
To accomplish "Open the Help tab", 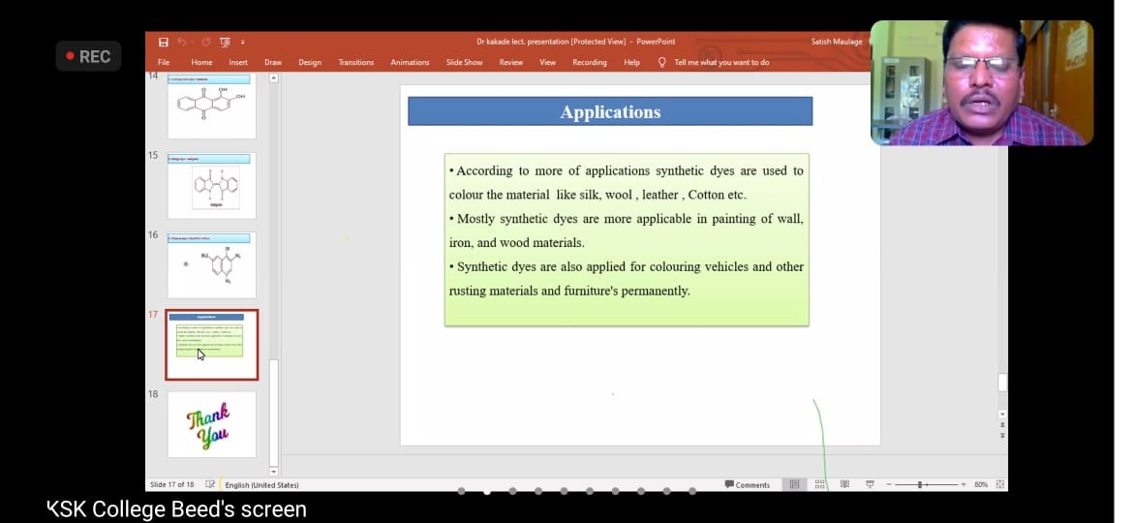I will [x=631, y=62].
